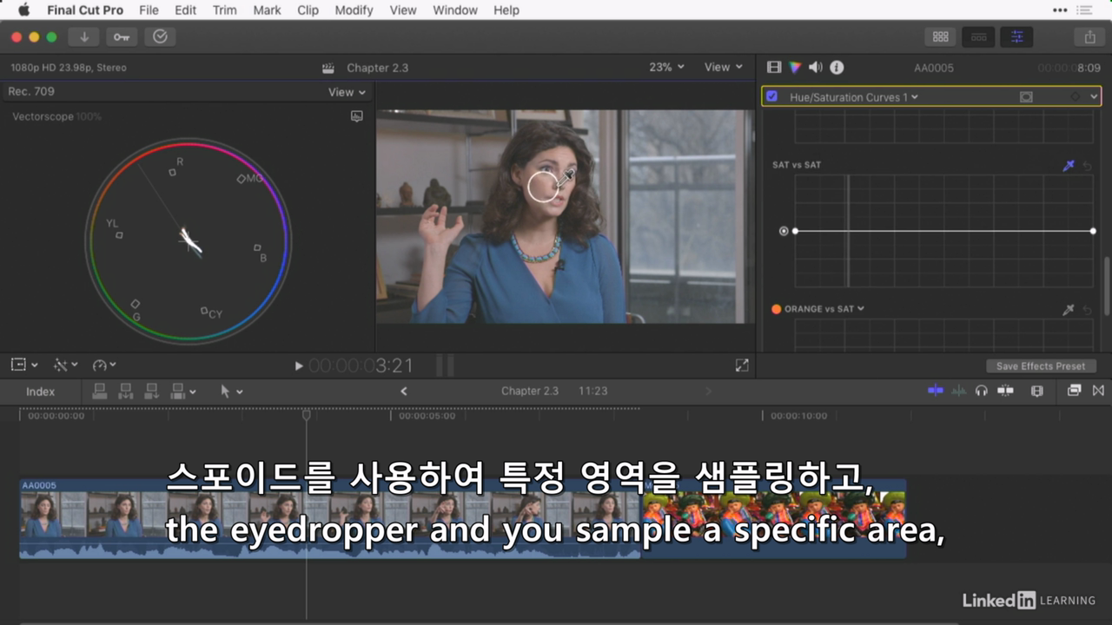This screenshot has width=1112, height=625.
Task: Open the Edit menu
Action: 185,10
